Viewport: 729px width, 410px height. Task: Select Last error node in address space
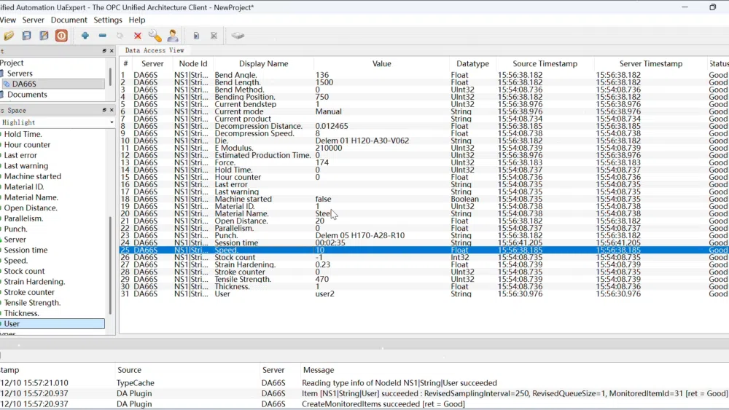[x=20, y=156]
